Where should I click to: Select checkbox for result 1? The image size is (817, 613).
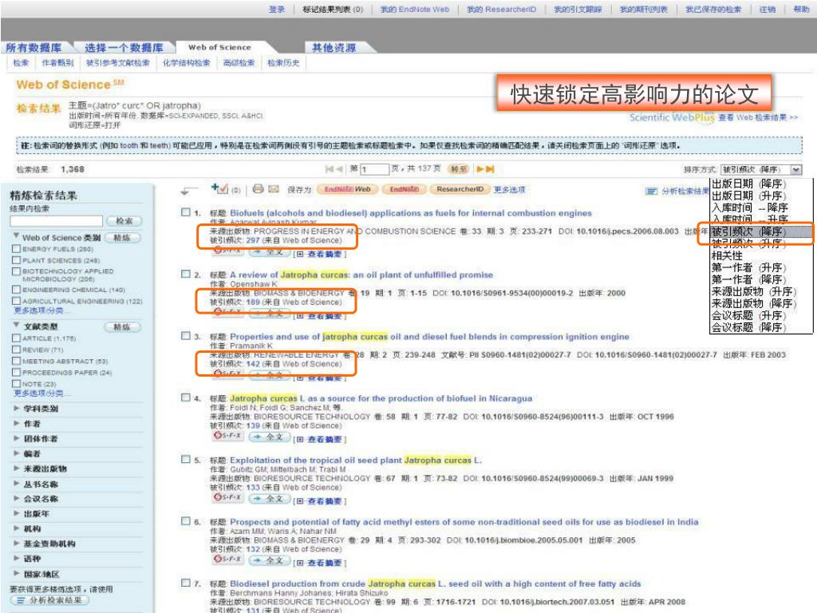tap(185, 212)
